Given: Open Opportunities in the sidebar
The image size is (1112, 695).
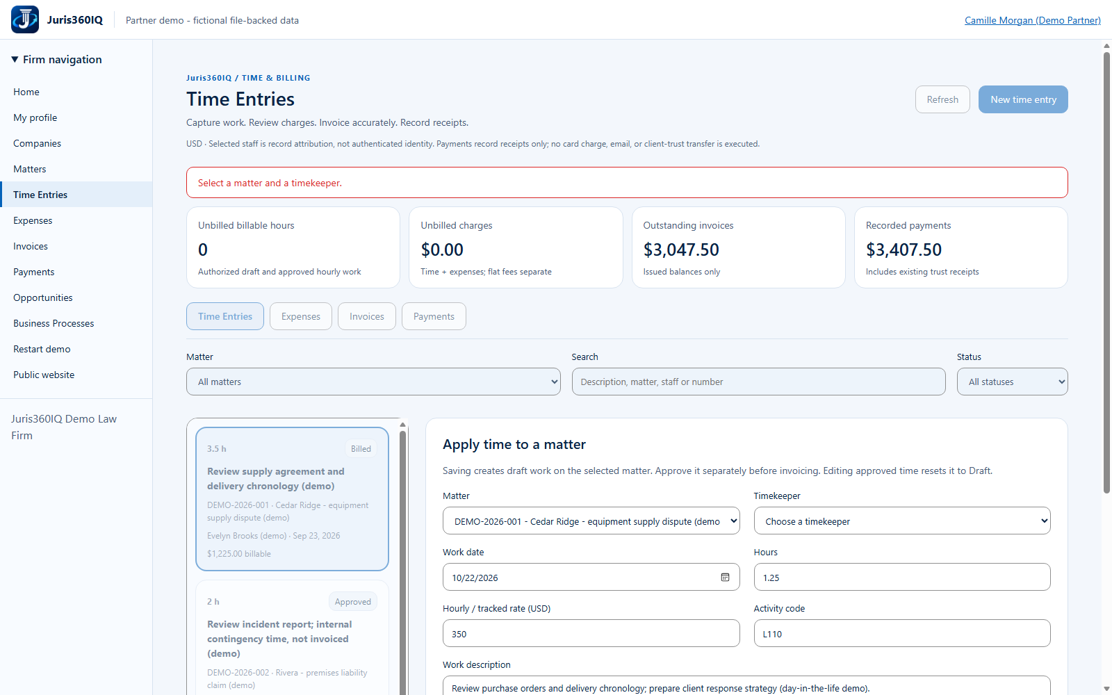Looking at the screenshot, I should pos(76,297).
